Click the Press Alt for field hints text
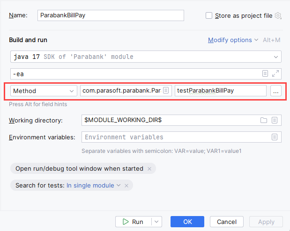The image size is (290, 231). [38, 104]
